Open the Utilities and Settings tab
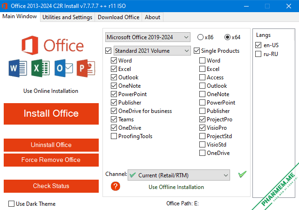This screenshot has height=210, width=299. (68, 17)
